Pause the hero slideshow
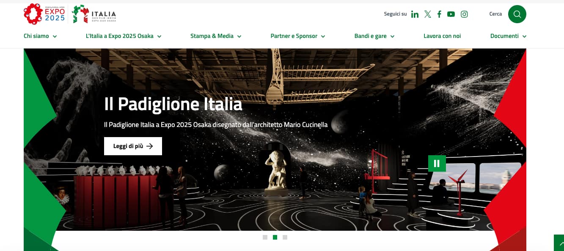The height and width of the screenshot is (251, 564). pos(437,163)
